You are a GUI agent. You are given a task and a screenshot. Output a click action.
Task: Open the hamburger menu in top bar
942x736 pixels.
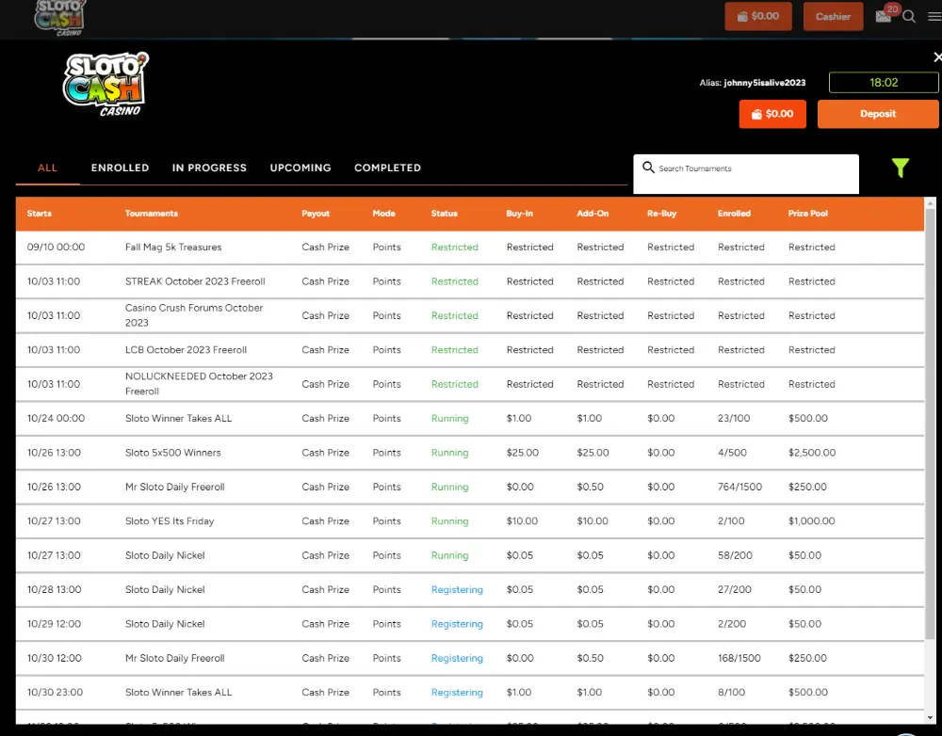(934, 17)
